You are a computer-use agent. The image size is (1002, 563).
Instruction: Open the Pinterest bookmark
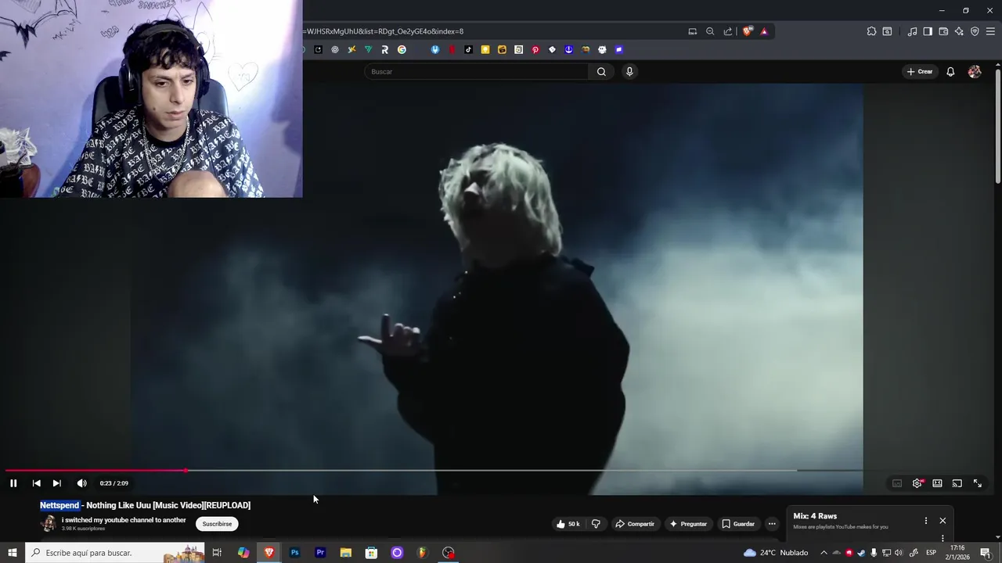(535, 49)
